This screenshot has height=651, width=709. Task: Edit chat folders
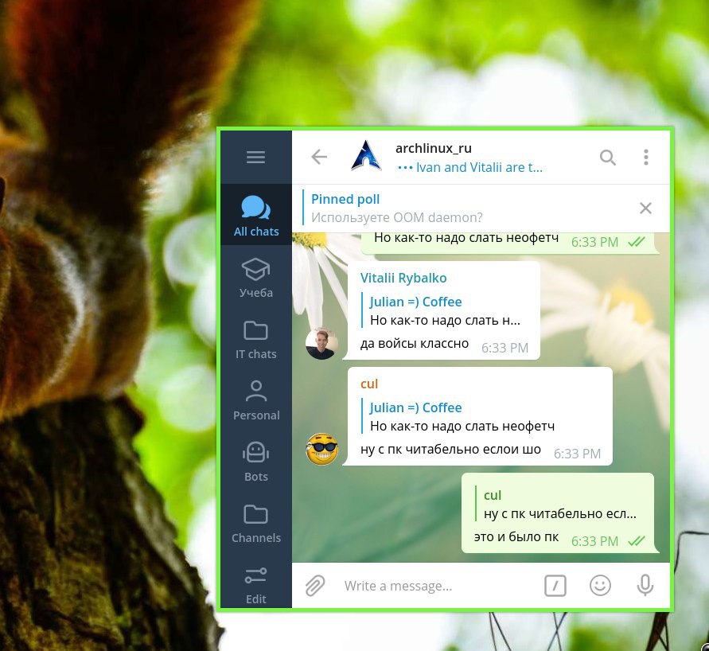point(256,585)
